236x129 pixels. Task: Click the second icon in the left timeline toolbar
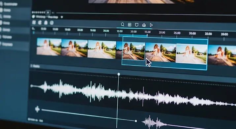[40, 23]
